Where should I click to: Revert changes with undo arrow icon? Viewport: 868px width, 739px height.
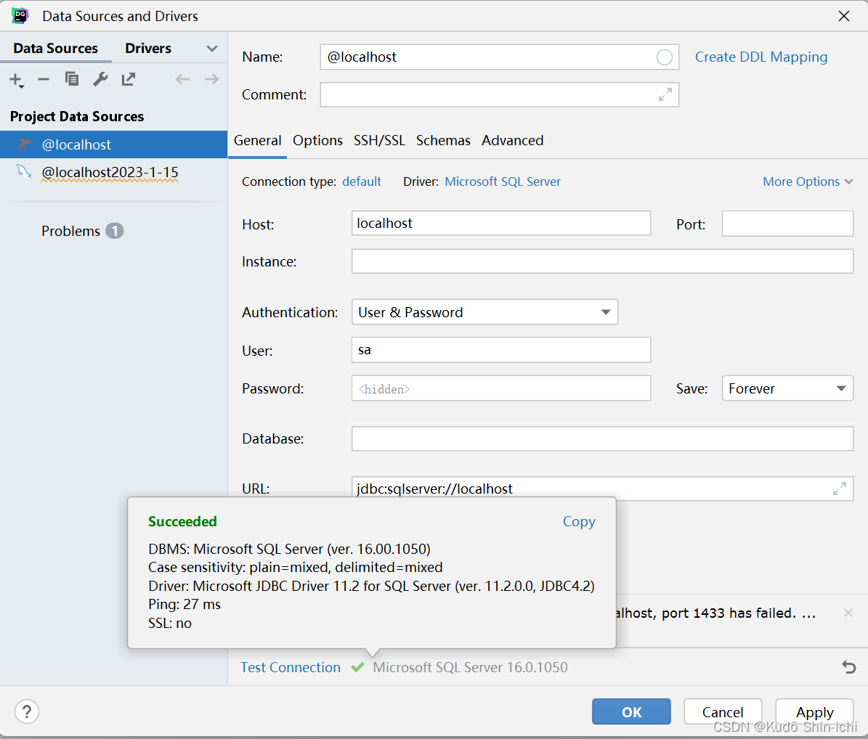[x=848, y=667]
